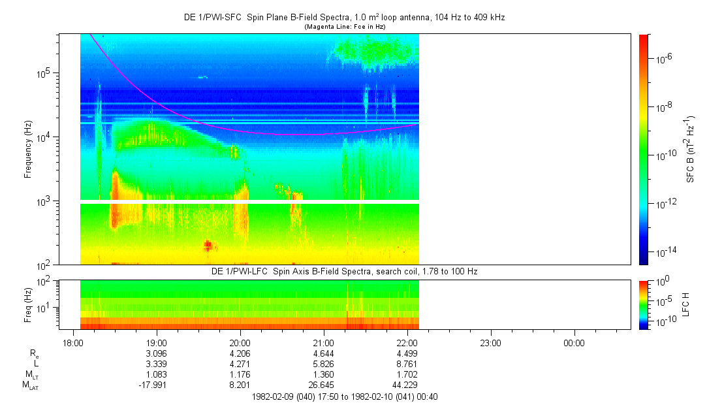Select the MLAT value 44.229
707x405 pixels.
(407, 385)
